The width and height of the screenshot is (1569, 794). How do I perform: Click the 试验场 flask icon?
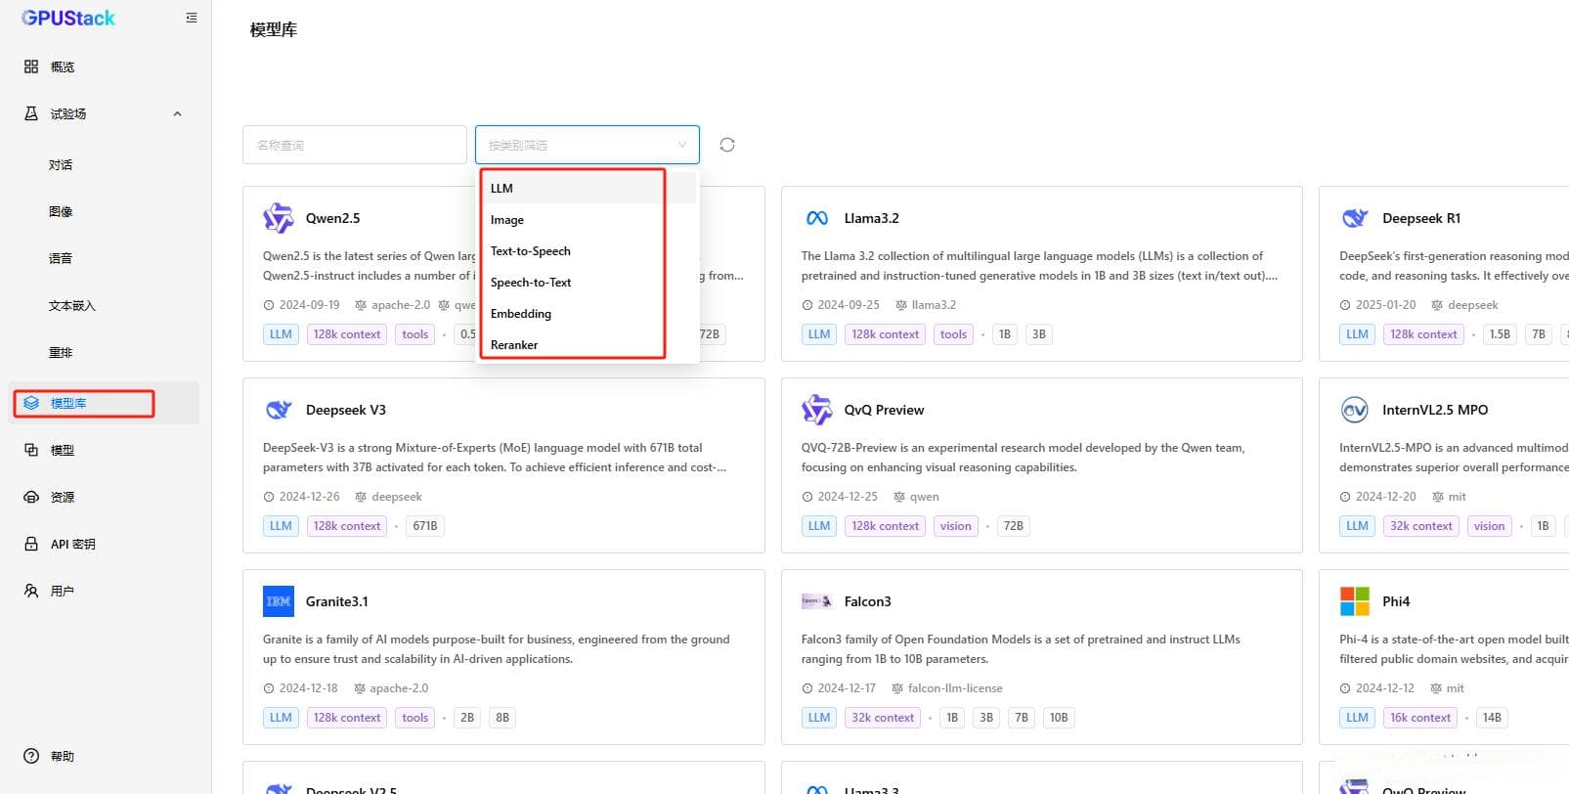pos(31,113)
